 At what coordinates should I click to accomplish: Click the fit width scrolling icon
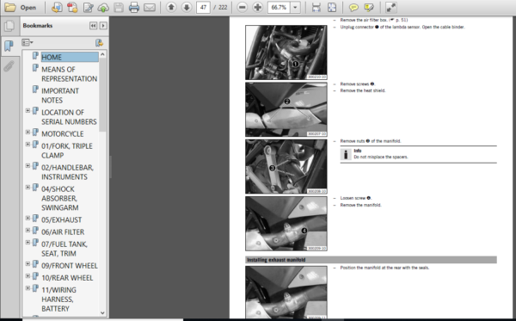(x=316, y=7)
